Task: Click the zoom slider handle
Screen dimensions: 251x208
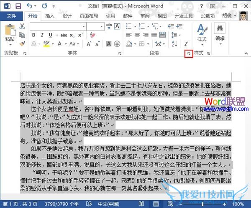Action: (x=202, y=204)
